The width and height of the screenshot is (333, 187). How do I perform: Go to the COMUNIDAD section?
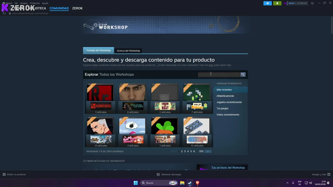click(59, 8)
